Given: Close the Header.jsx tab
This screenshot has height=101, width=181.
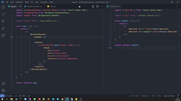Looking at the screenshot, I should 119,6.
